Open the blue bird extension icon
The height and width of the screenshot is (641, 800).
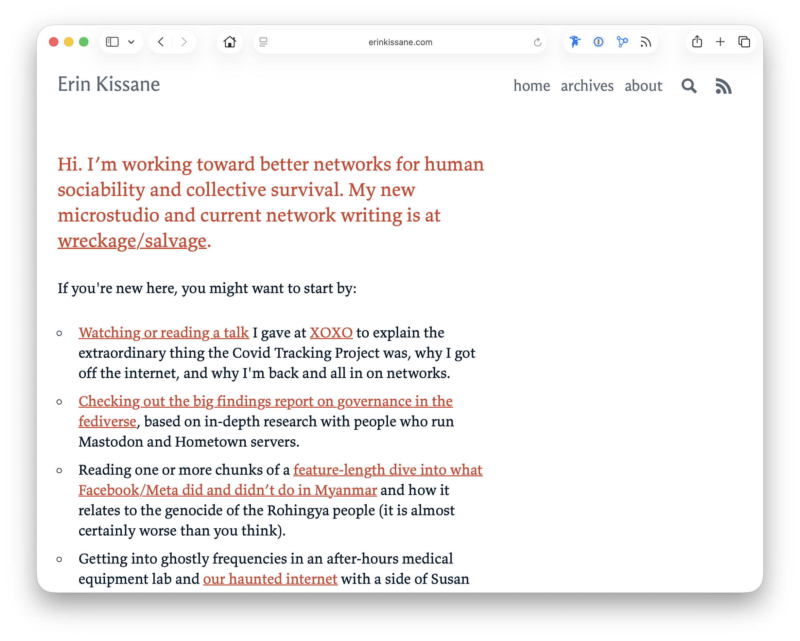click(x=575, y=42)
